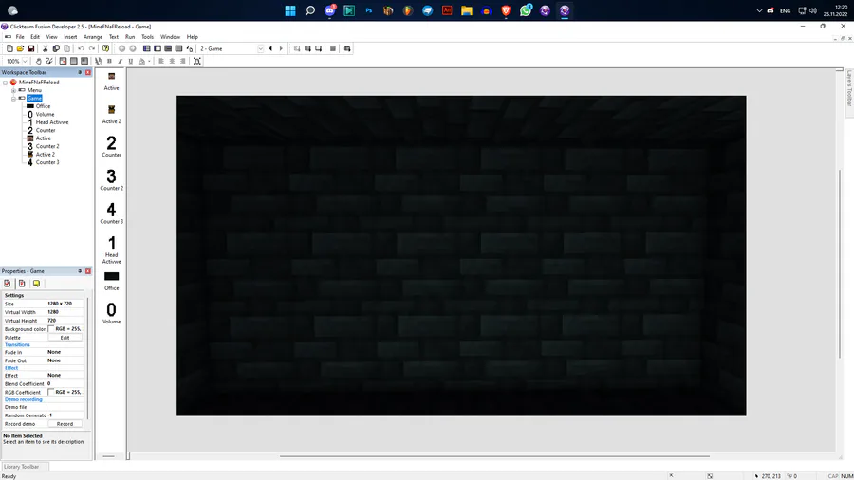Open the Effect value field
The image size is (854, 480).
tap(65, 375)
